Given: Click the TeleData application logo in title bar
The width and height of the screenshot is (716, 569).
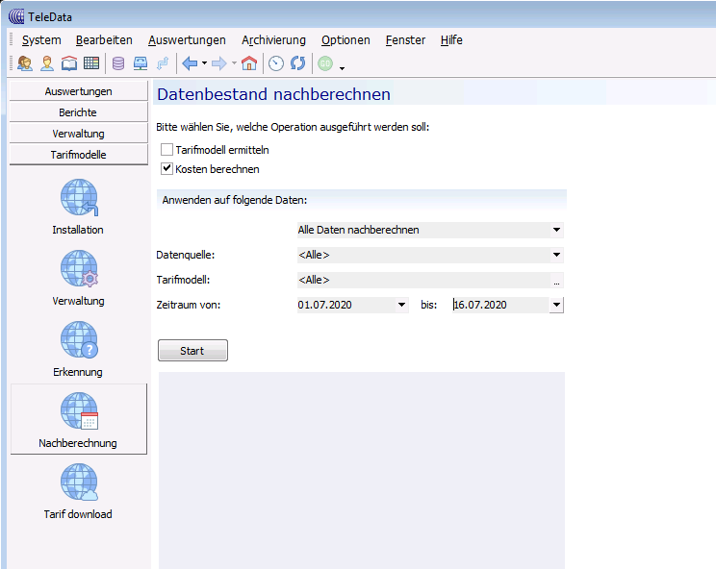Looking at the screenshot, I should tap(16, 17).
